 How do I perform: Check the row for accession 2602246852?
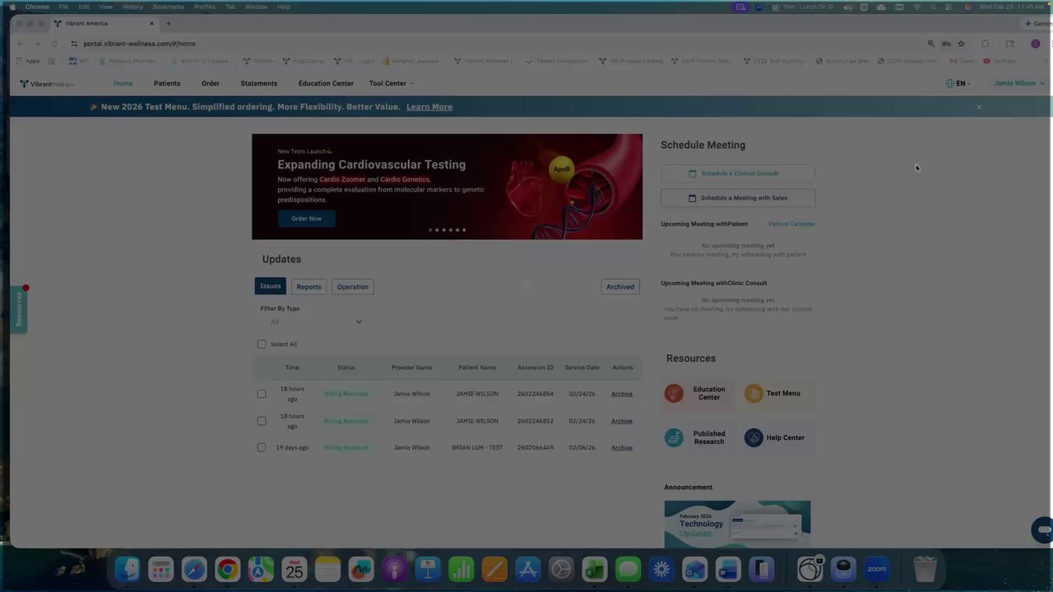coord(262,421)
